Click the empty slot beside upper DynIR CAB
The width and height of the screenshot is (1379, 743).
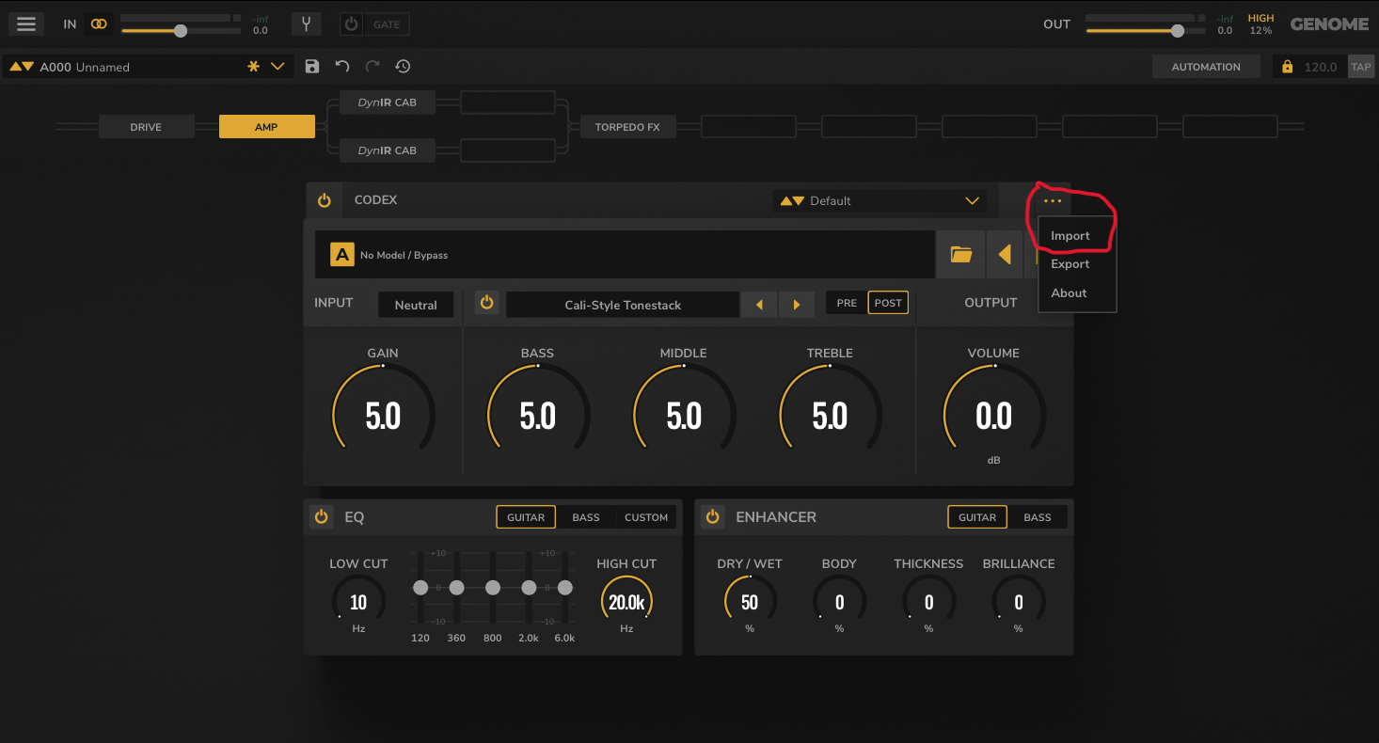pyautogui.click(x=508, y=103)
